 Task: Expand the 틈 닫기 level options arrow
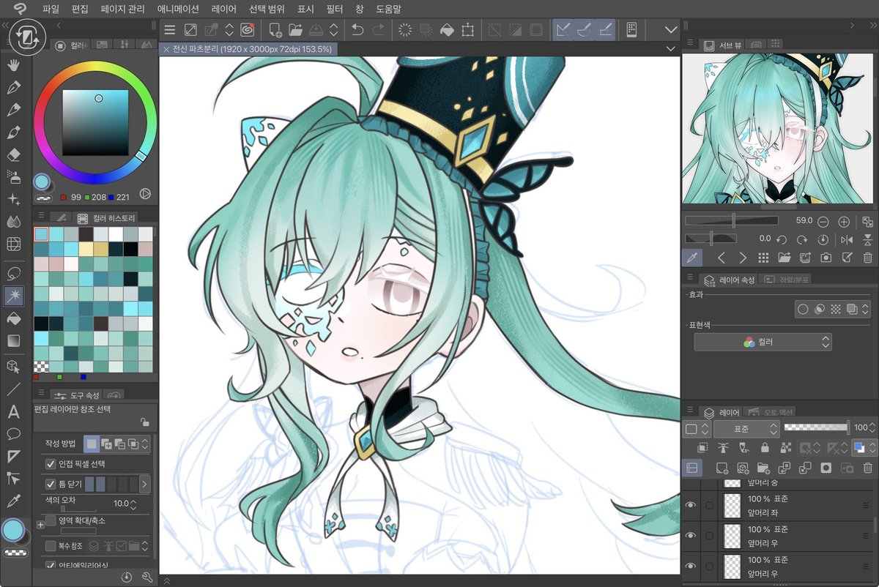coord(144,484)
